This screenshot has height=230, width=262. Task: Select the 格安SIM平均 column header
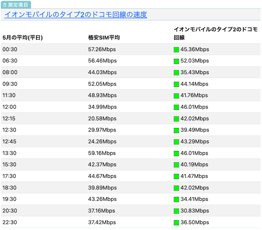pos(104,37)
